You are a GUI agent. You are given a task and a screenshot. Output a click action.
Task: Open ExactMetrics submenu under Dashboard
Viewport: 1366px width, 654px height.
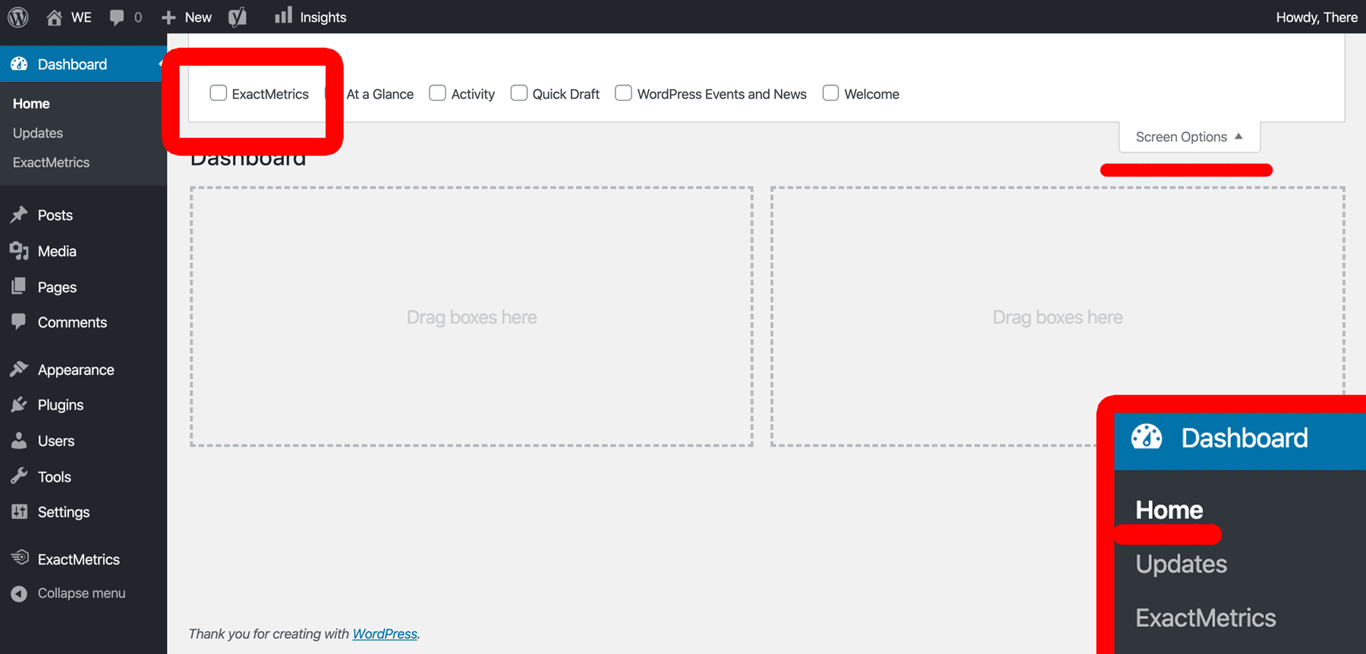click(51, 162)
